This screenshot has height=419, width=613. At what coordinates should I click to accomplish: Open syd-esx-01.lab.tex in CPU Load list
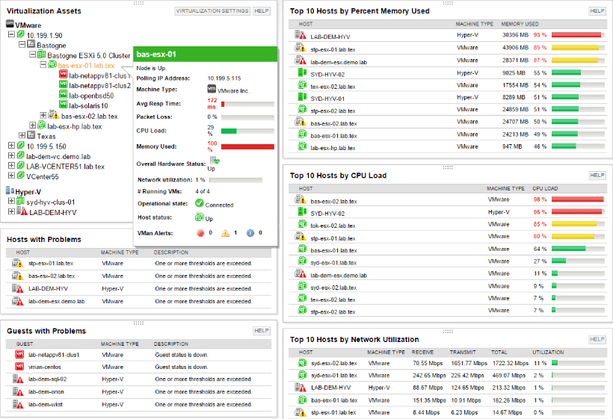click(x=333, y=263)
